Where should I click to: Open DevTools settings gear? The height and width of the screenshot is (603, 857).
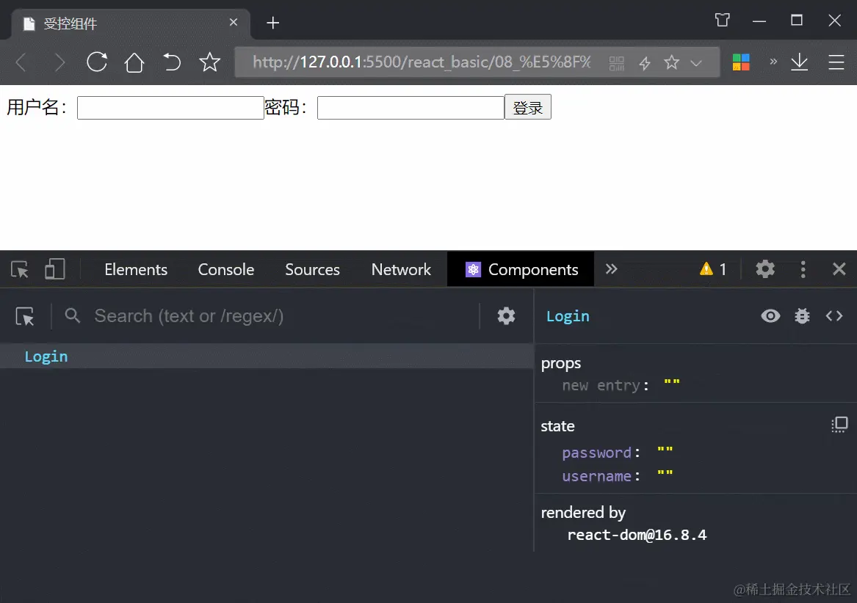pos(765,269)
